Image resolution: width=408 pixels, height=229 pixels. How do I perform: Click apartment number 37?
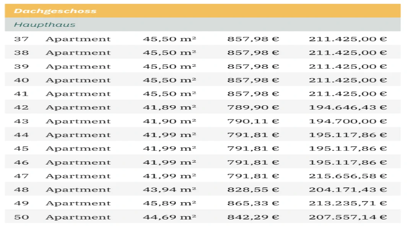pos(21,39)
